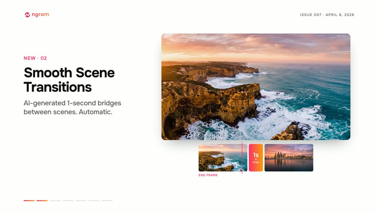Open the large coastal cliff preview image
The width and height of the screenshot is (378, 213).
[256, 87]
